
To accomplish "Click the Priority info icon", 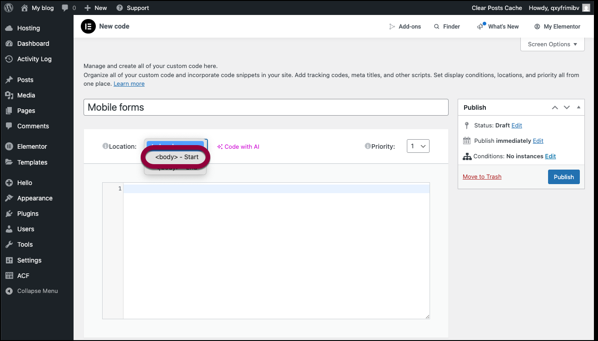I will [368, 146].
